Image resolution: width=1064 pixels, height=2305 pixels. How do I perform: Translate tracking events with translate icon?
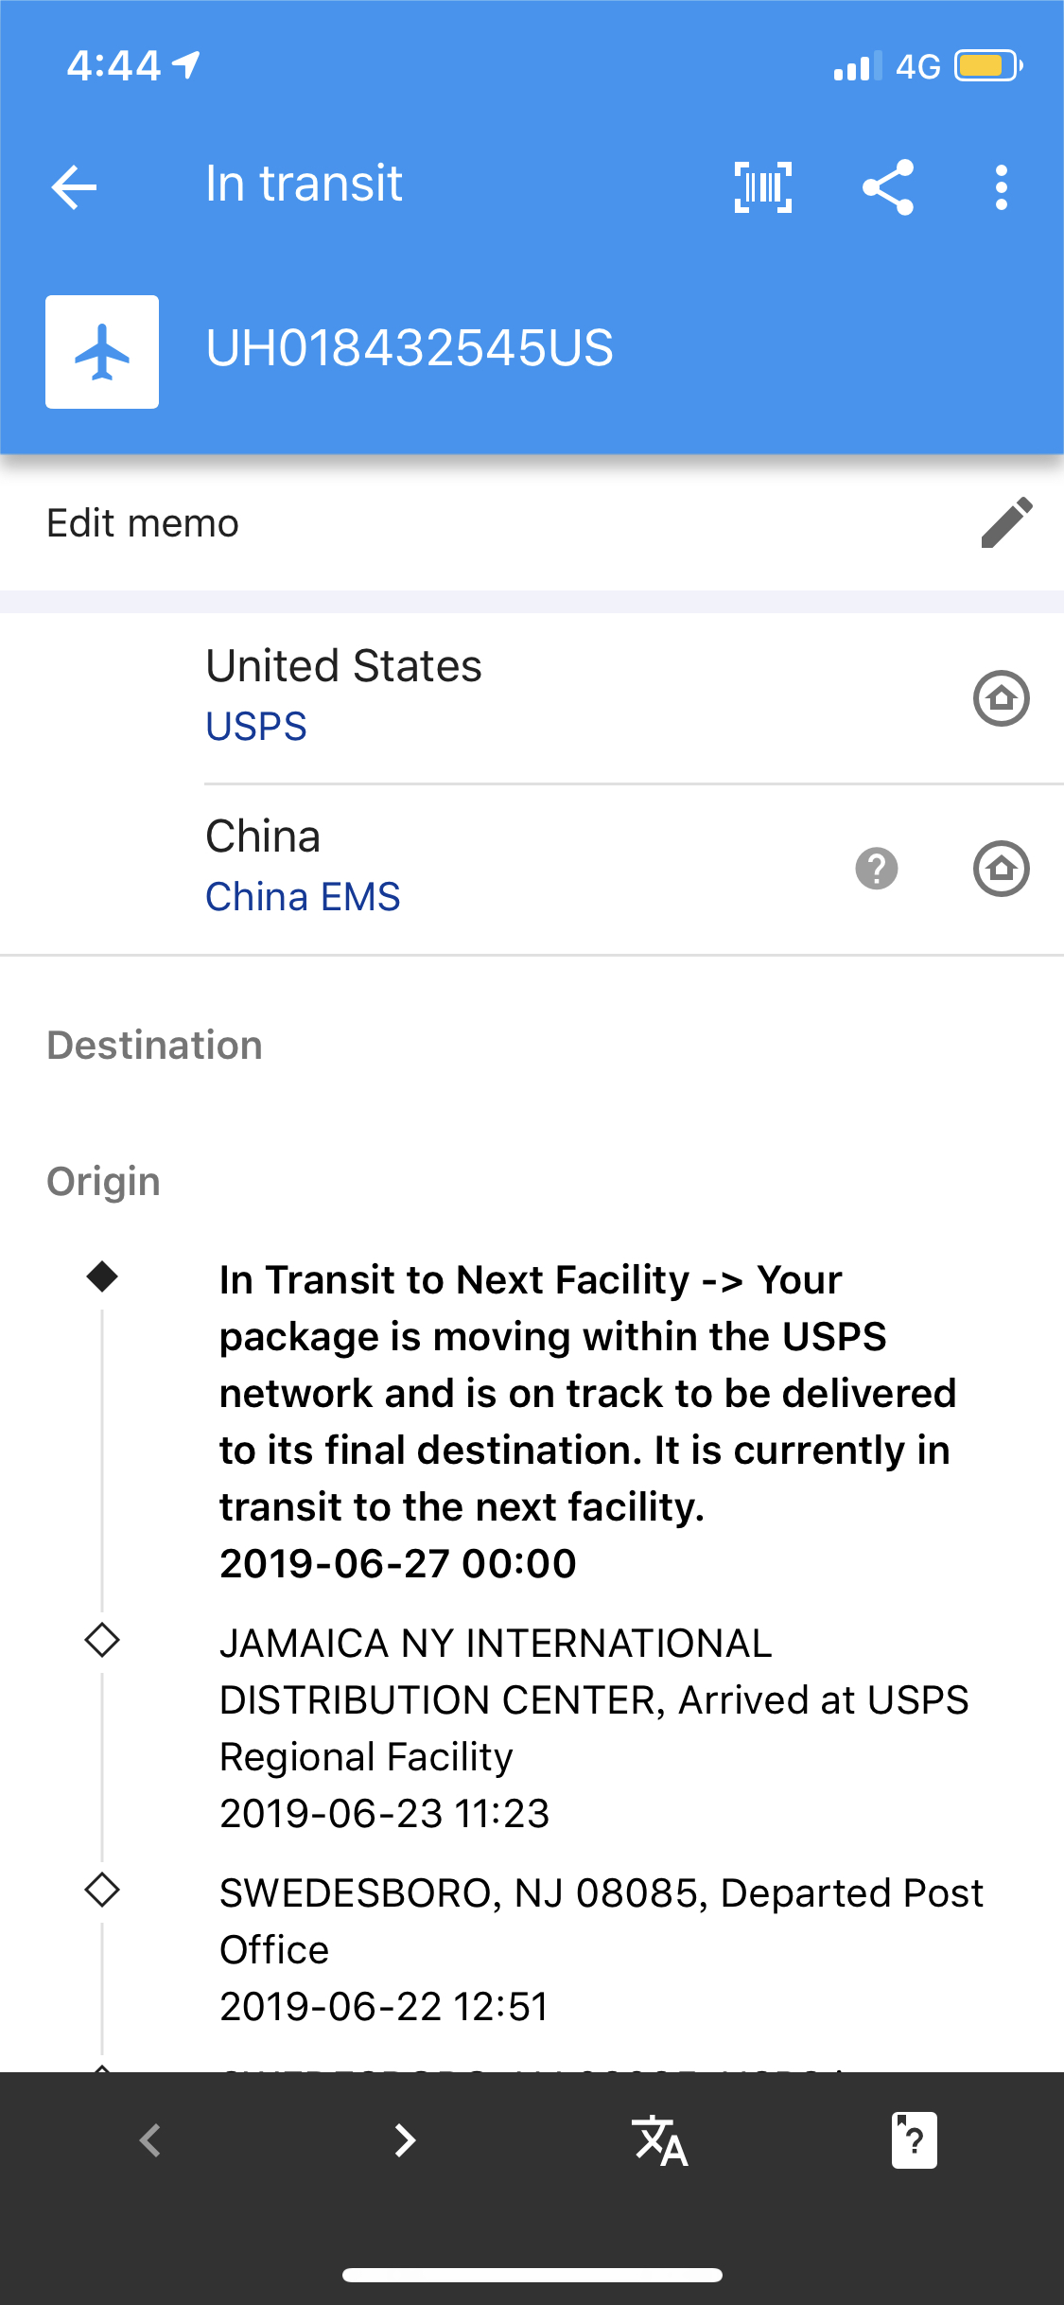tap(659, 2140)
